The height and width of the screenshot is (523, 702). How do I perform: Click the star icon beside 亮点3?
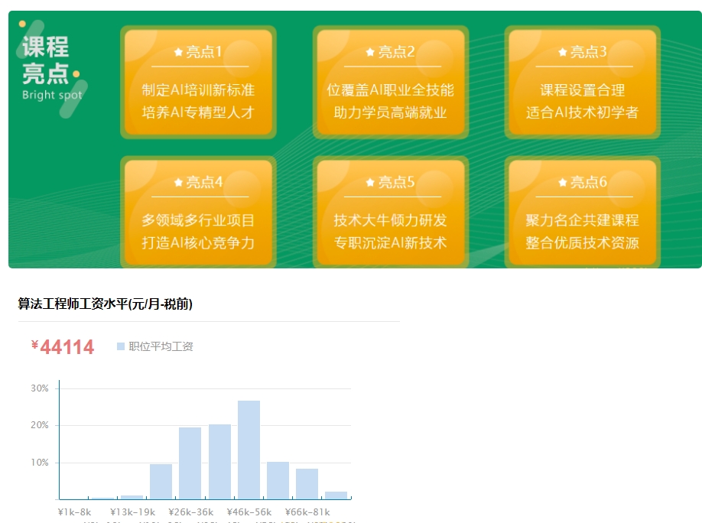[x=562, y=52]
